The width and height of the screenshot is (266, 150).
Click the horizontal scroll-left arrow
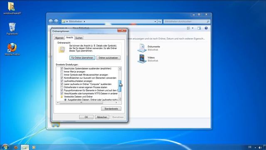point(58,102)
